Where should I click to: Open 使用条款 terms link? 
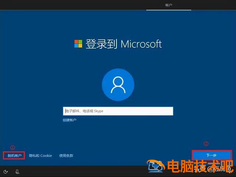coord(66,156)
